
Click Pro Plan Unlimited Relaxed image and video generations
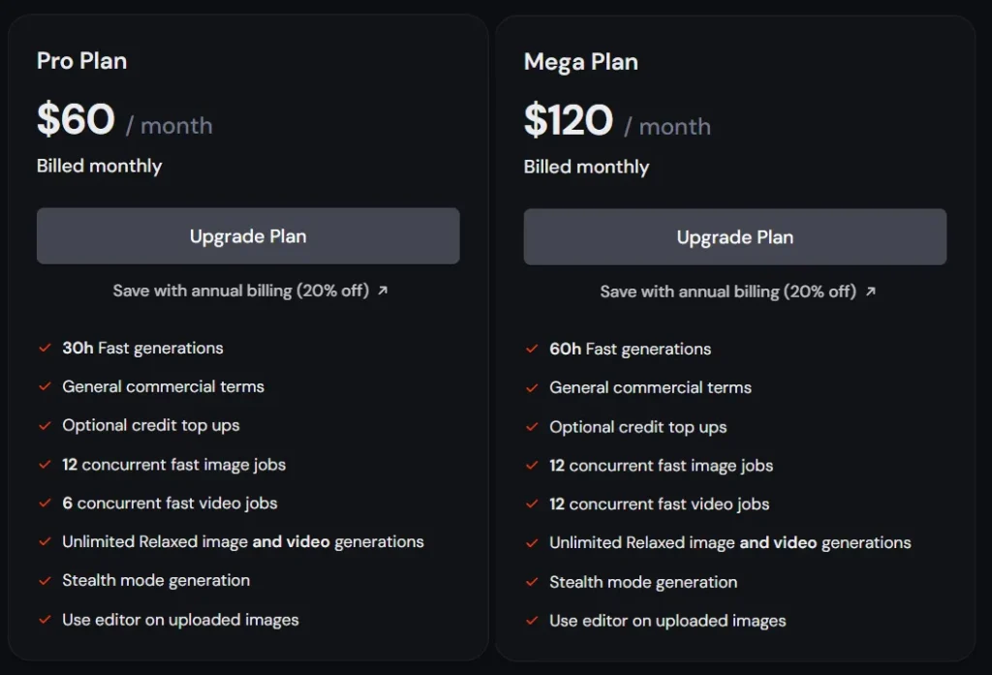pos(243,542)
